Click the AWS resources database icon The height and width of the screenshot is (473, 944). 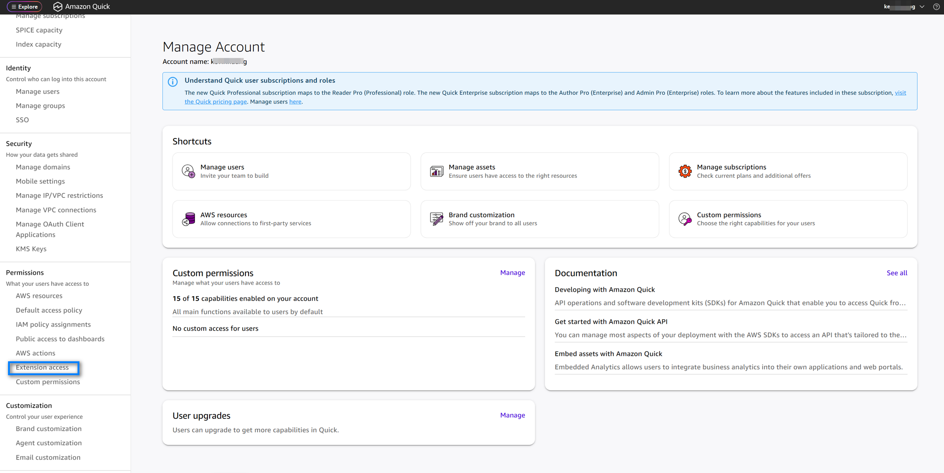(x=188, y=219)
